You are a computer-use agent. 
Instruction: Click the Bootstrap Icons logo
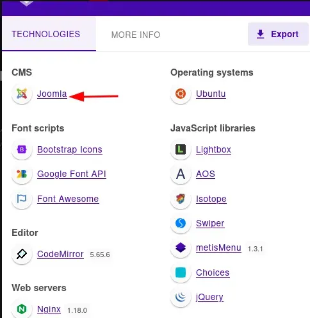pos(22,149)
